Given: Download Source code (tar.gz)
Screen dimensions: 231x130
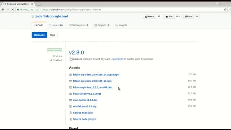Looking at the screenshot, I should [84, 119].
